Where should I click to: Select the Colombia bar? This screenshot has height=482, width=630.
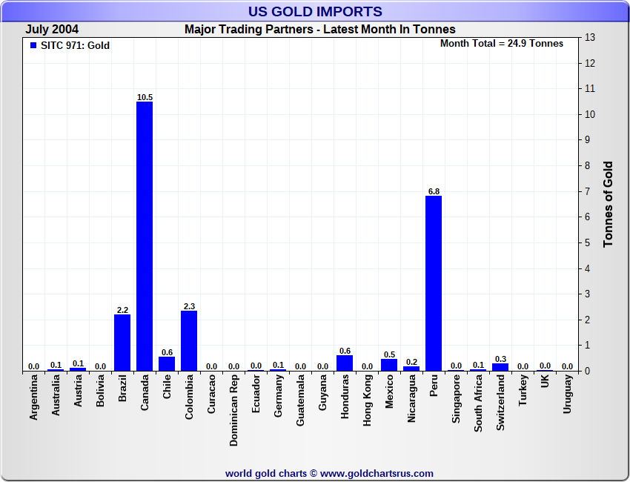189,341
